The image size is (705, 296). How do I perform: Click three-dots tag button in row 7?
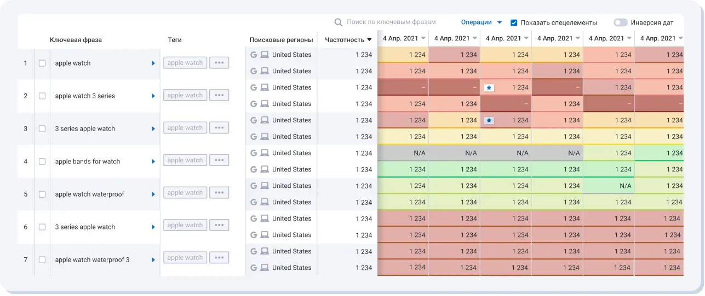point(219,258)
